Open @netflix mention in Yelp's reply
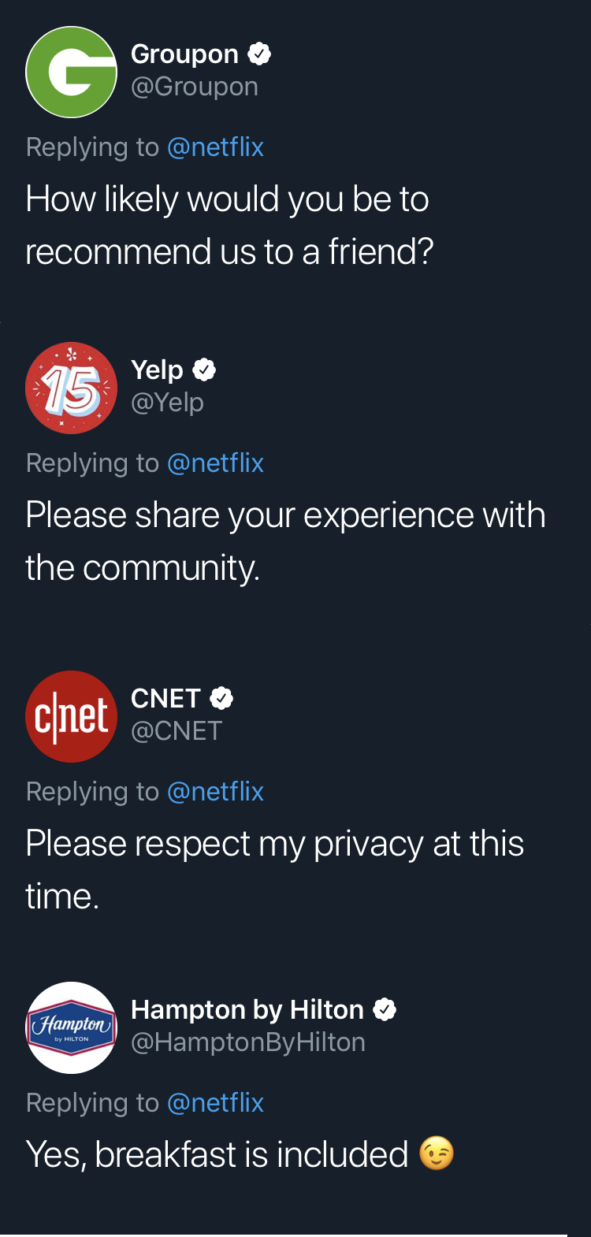 [x=215, y=463]
